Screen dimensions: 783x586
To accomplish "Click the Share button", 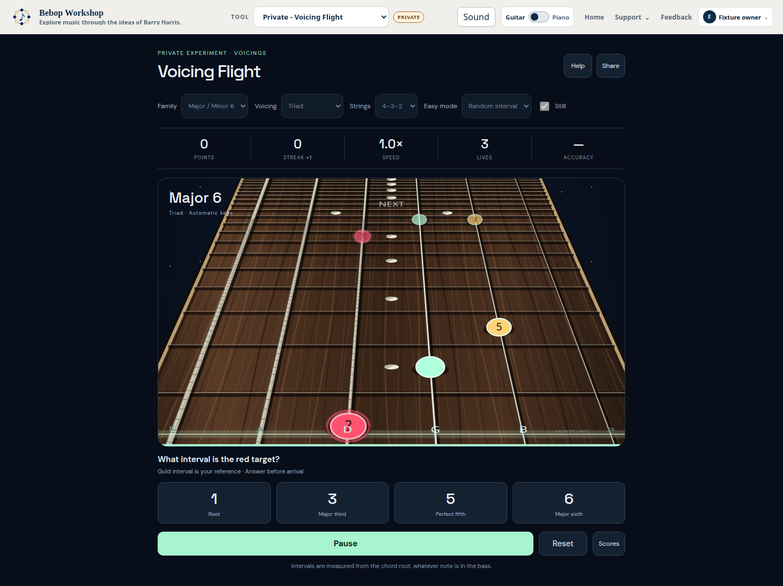I will pyautogui.click(x=611, y=66).
